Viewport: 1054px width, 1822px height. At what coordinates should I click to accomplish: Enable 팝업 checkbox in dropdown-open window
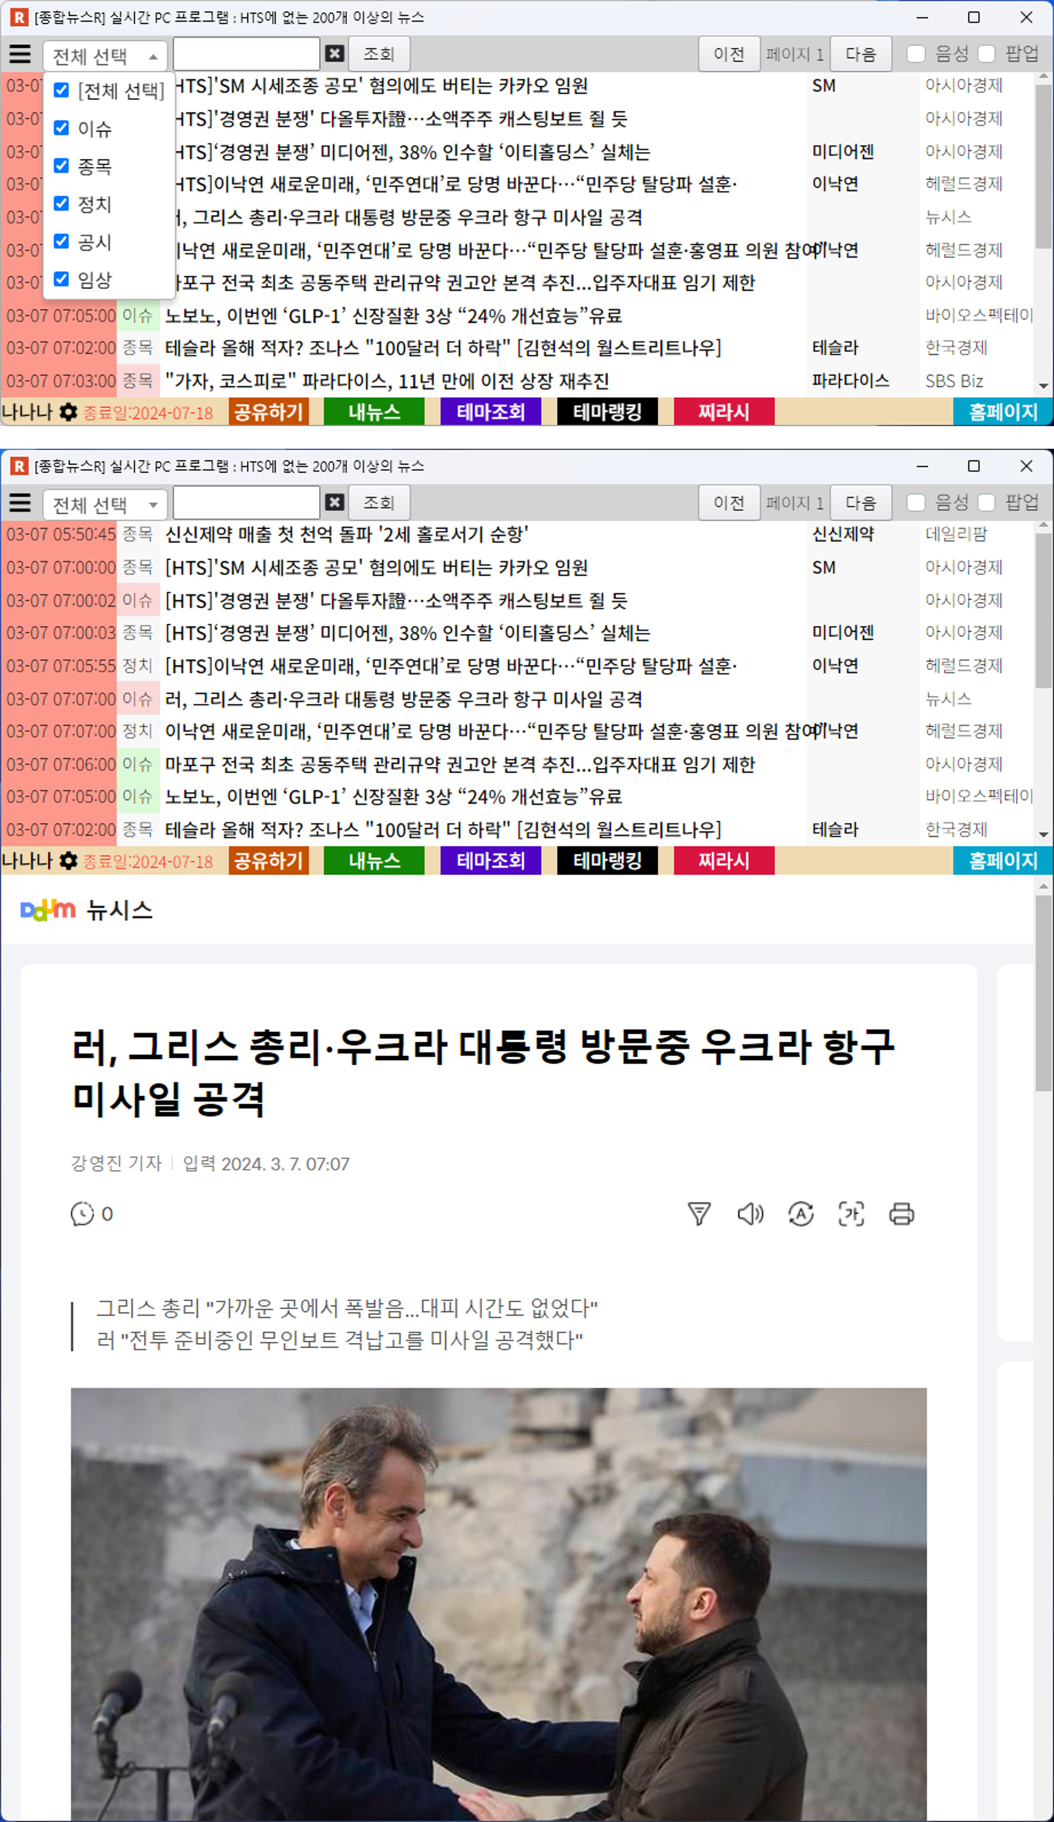click(986, 54)
